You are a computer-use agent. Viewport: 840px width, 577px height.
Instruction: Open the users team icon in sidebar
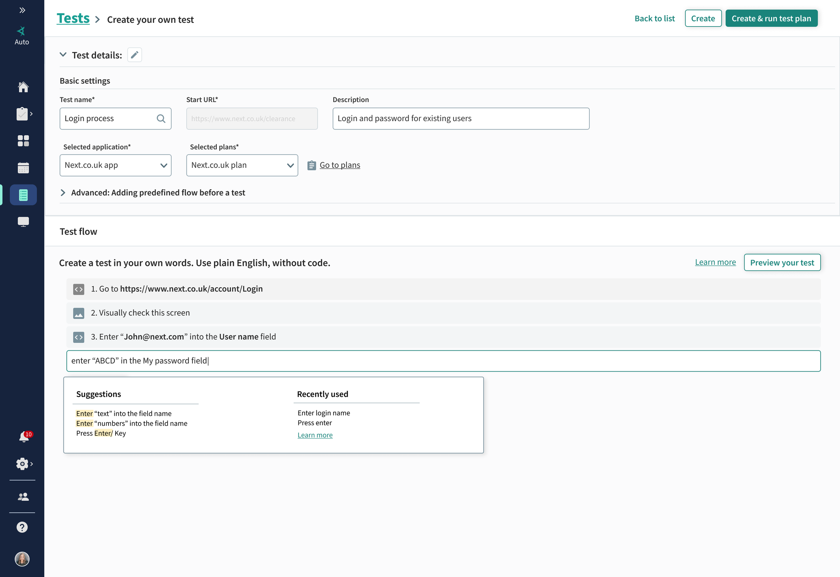tap(23, 497)
